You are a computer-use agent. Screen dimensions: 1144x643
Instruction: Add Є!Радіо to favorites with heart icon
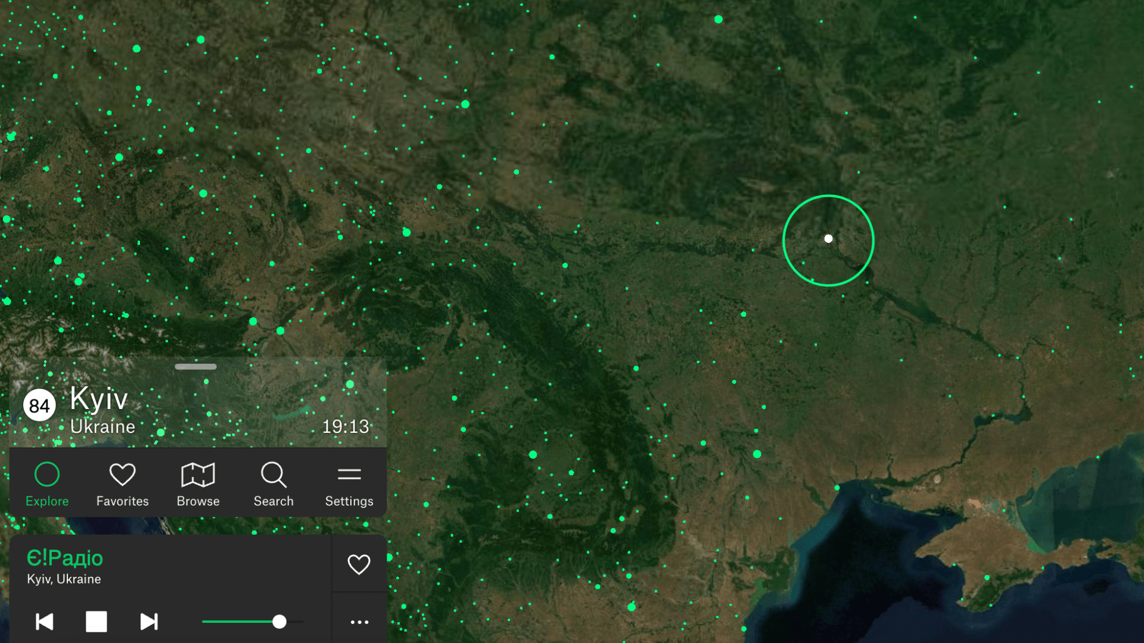click(x=359, y=564)
